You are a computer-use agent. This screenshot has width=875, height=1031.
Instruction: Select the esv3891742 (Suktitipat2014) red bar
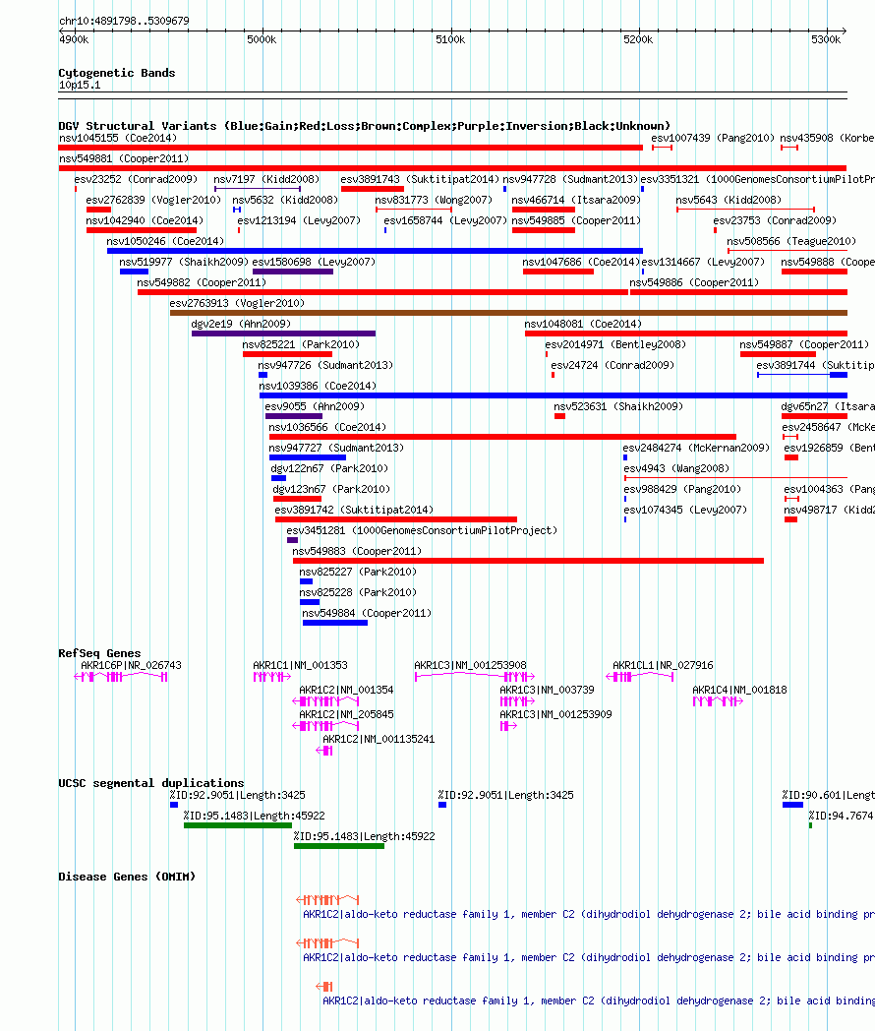click(x=396, y=519)
